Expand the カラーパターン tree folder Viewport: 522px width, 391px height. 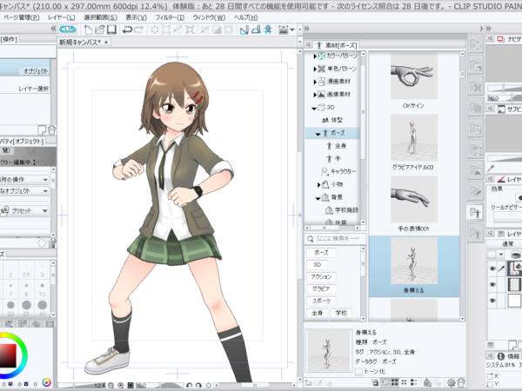(x=315, y=56)
